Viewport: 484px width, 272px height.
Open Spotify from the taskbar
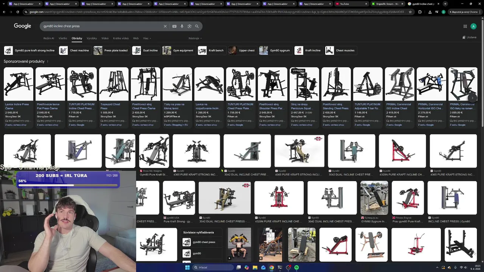pyautogui.click(x=296, y=267)
